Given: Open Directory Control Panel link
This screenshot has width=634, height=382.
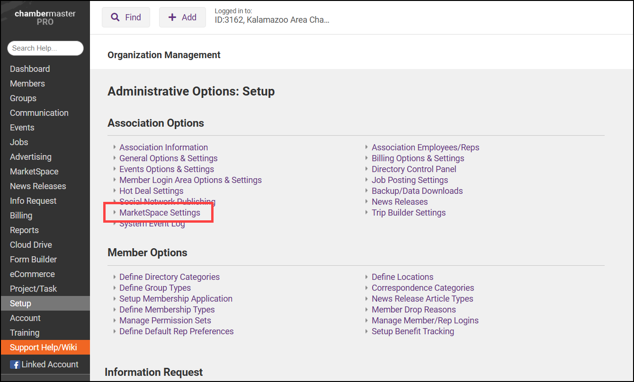Looking at the screenshot, I should coord(414,169).
